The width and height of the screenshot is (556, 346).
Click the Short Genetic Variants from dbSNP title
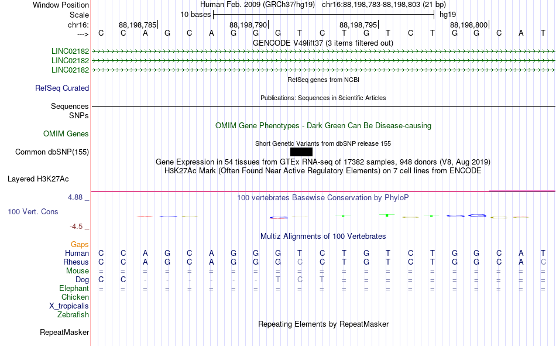[323, 143]
